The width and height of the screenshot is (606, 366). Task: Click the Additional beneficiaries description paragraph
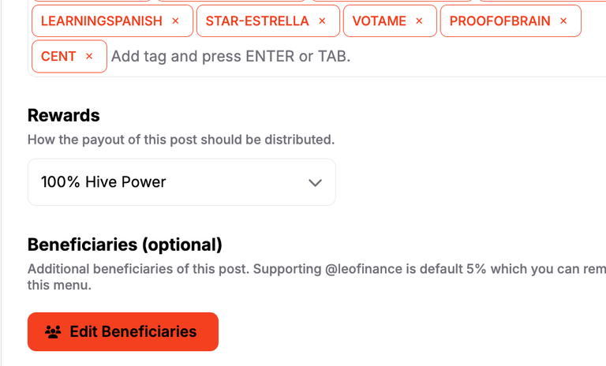point(317,277)
